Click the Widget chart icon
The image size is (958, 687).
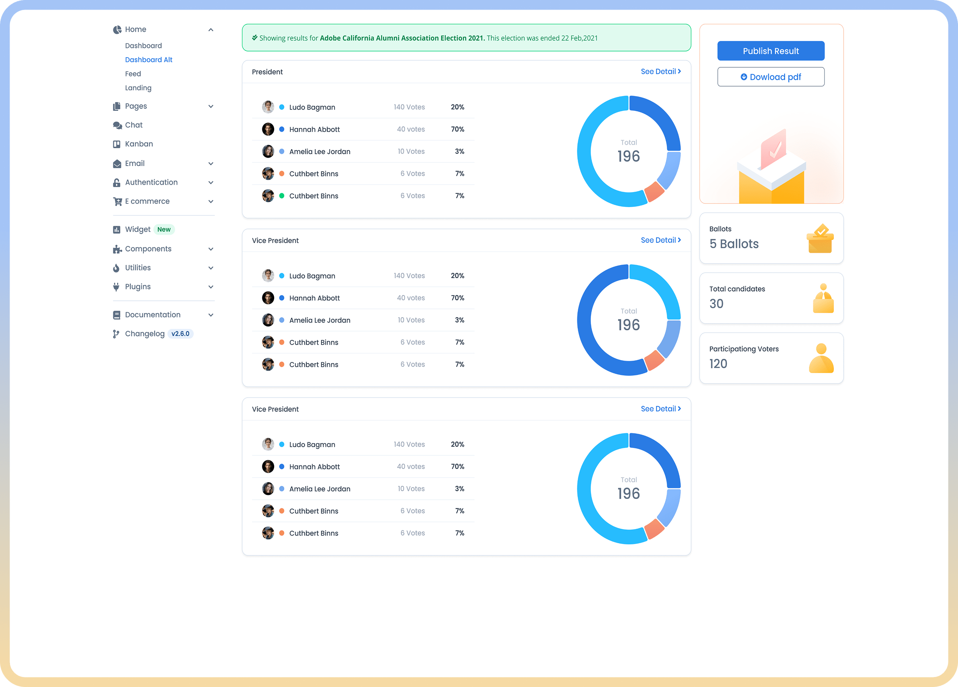coord(116,229)
